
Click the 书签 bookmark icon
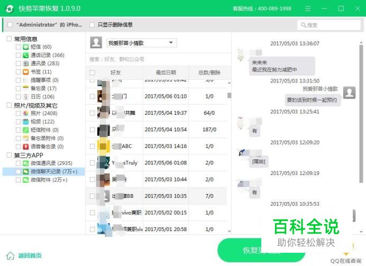(x=26, y=72)
